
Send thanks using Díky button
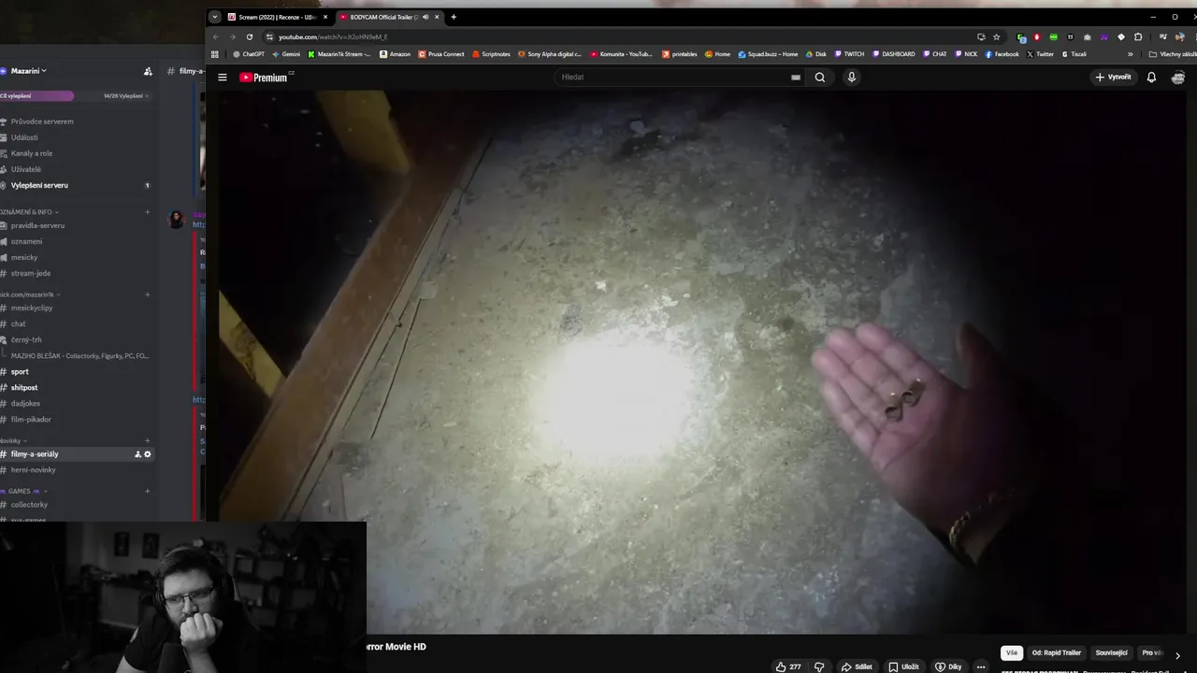[948, 666]
